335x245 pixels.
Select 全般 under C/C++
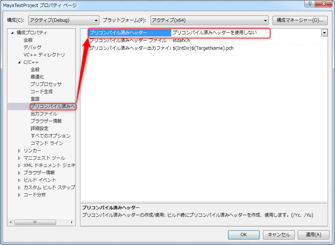point(35,70)
